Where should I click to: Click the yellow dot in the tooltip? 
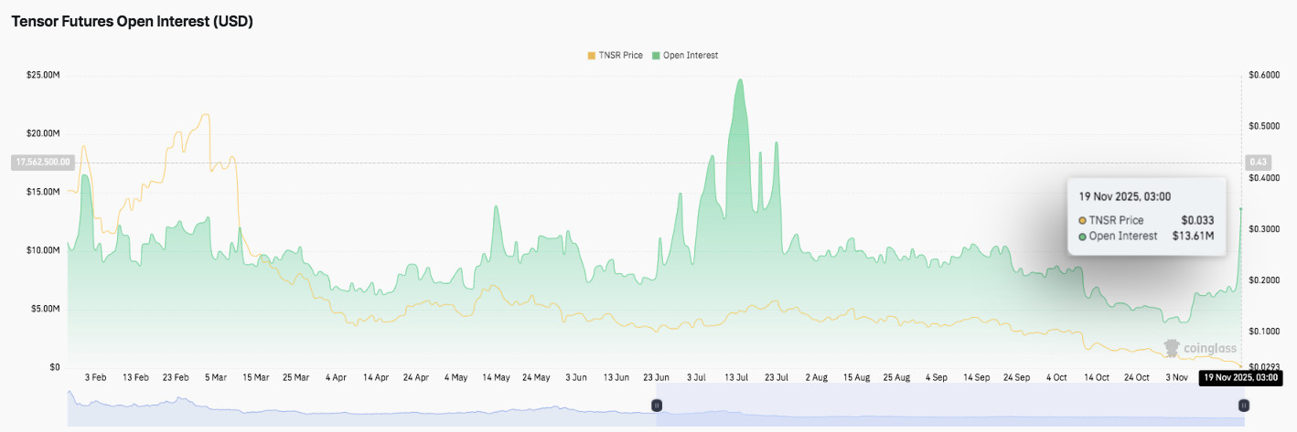[x=1083, y=221]
